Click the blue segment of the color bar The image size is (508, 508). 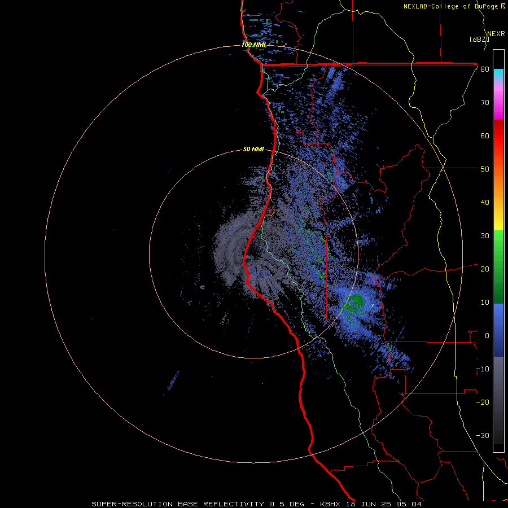(x=498, y=330)
